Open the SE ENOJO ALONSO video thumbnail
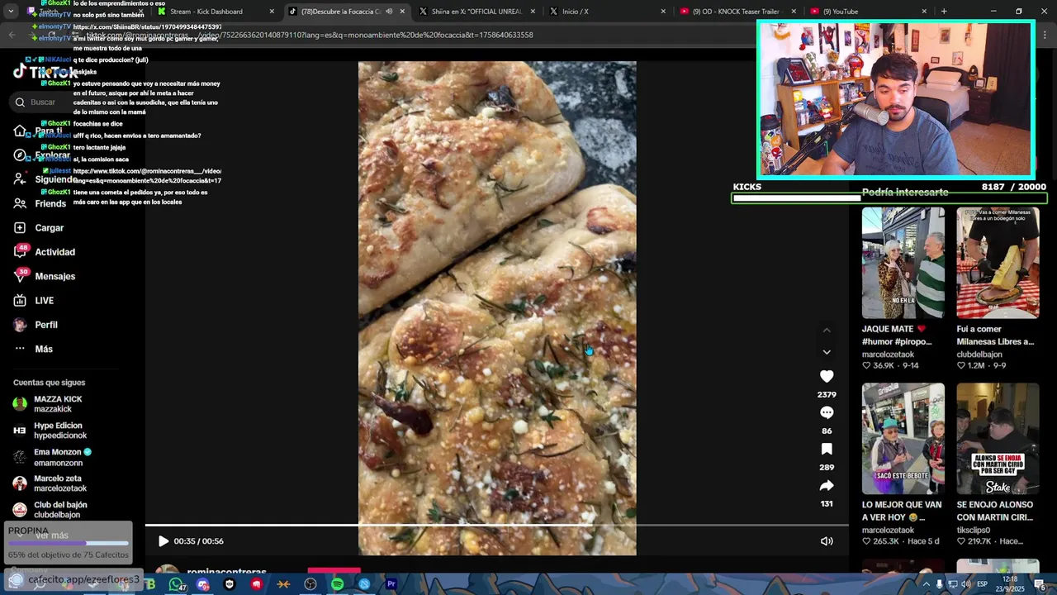This screenshot has height=595, width=1057. tap(998, 439)
